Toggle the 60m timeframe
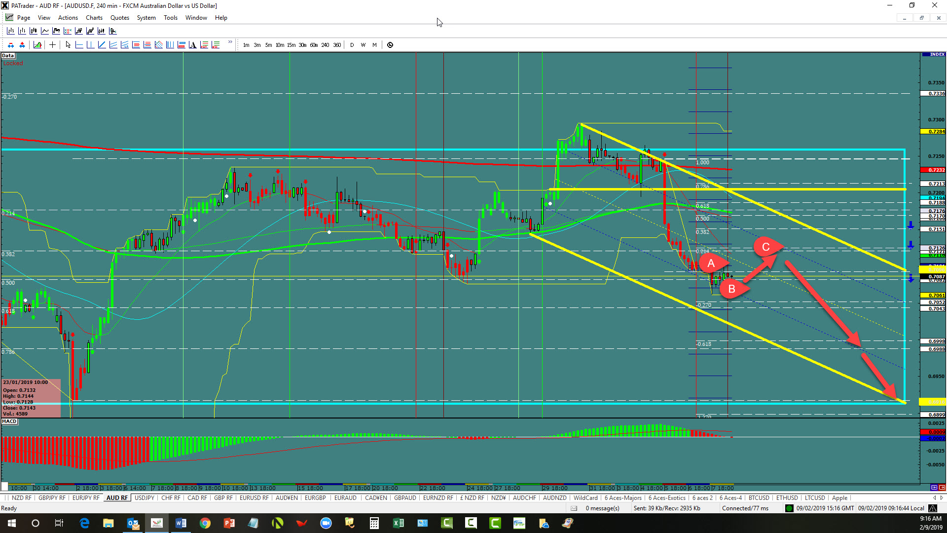The height and width of the screenshot is (533, 947). tap(314, 45)
